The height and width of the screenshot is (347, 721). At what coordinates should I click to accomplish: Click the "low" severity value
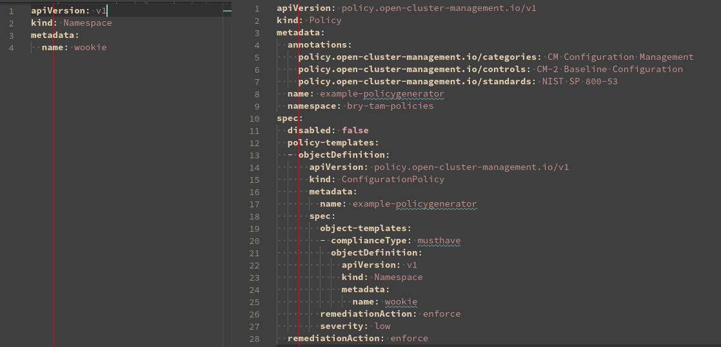(382, 326)
